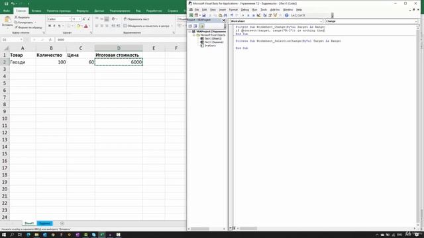The height and width of the screenshot is (238, 424).
Task: Click the red font color icon
Action: pyautogui.click(x=85, y=26)
